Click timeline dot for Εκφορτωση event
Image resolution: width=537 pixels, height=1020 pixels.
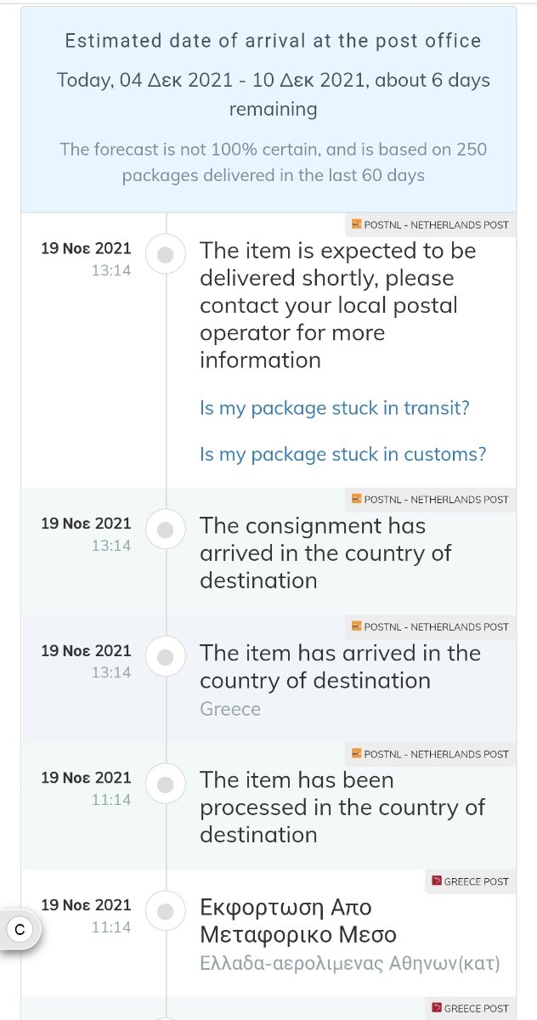tap(167, 910)
